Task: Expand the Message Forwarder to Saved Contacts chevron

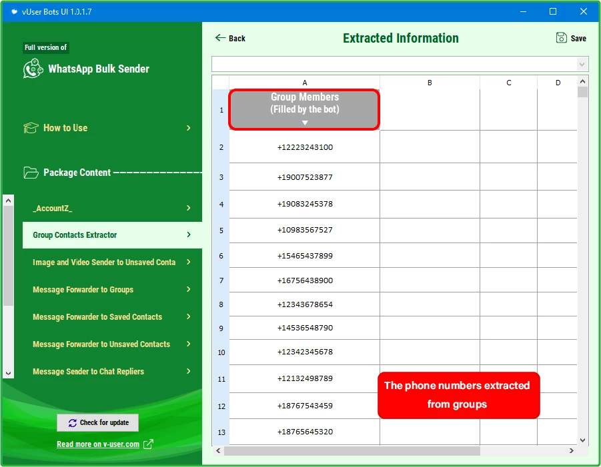Action: coord(188,316)
